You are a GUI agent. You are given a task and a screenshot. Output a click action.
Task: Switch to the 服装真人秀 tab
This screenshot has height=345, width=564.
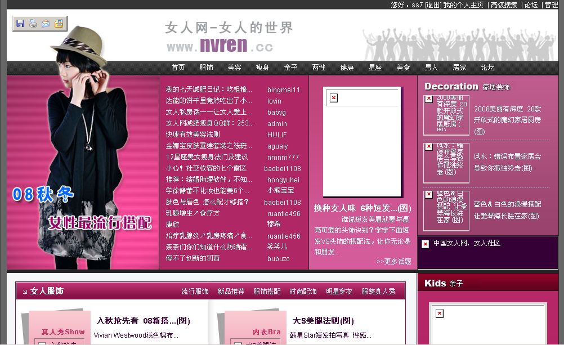[x=378, y=292]
